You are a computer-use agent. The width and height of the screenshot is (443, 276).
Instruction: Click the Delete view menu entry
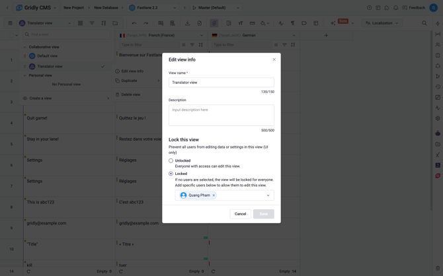coord(130,94)
